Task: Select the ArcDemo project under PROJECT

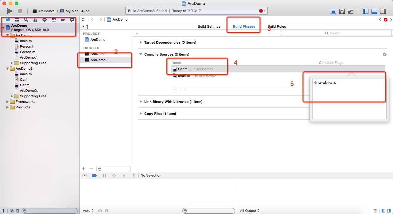Action: (95, 40)
